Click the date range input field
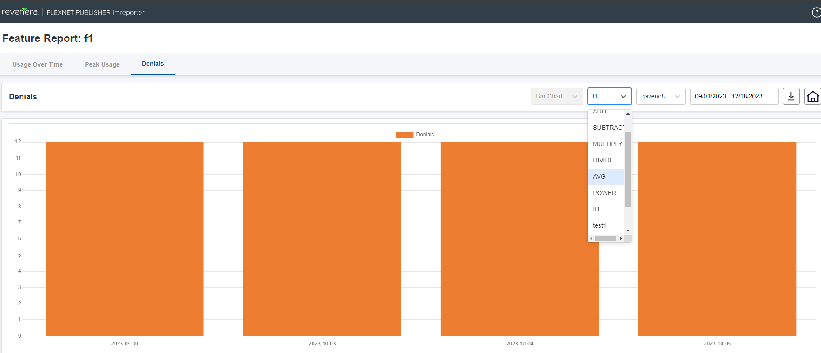The image size is (821, 353). (734, 96)
